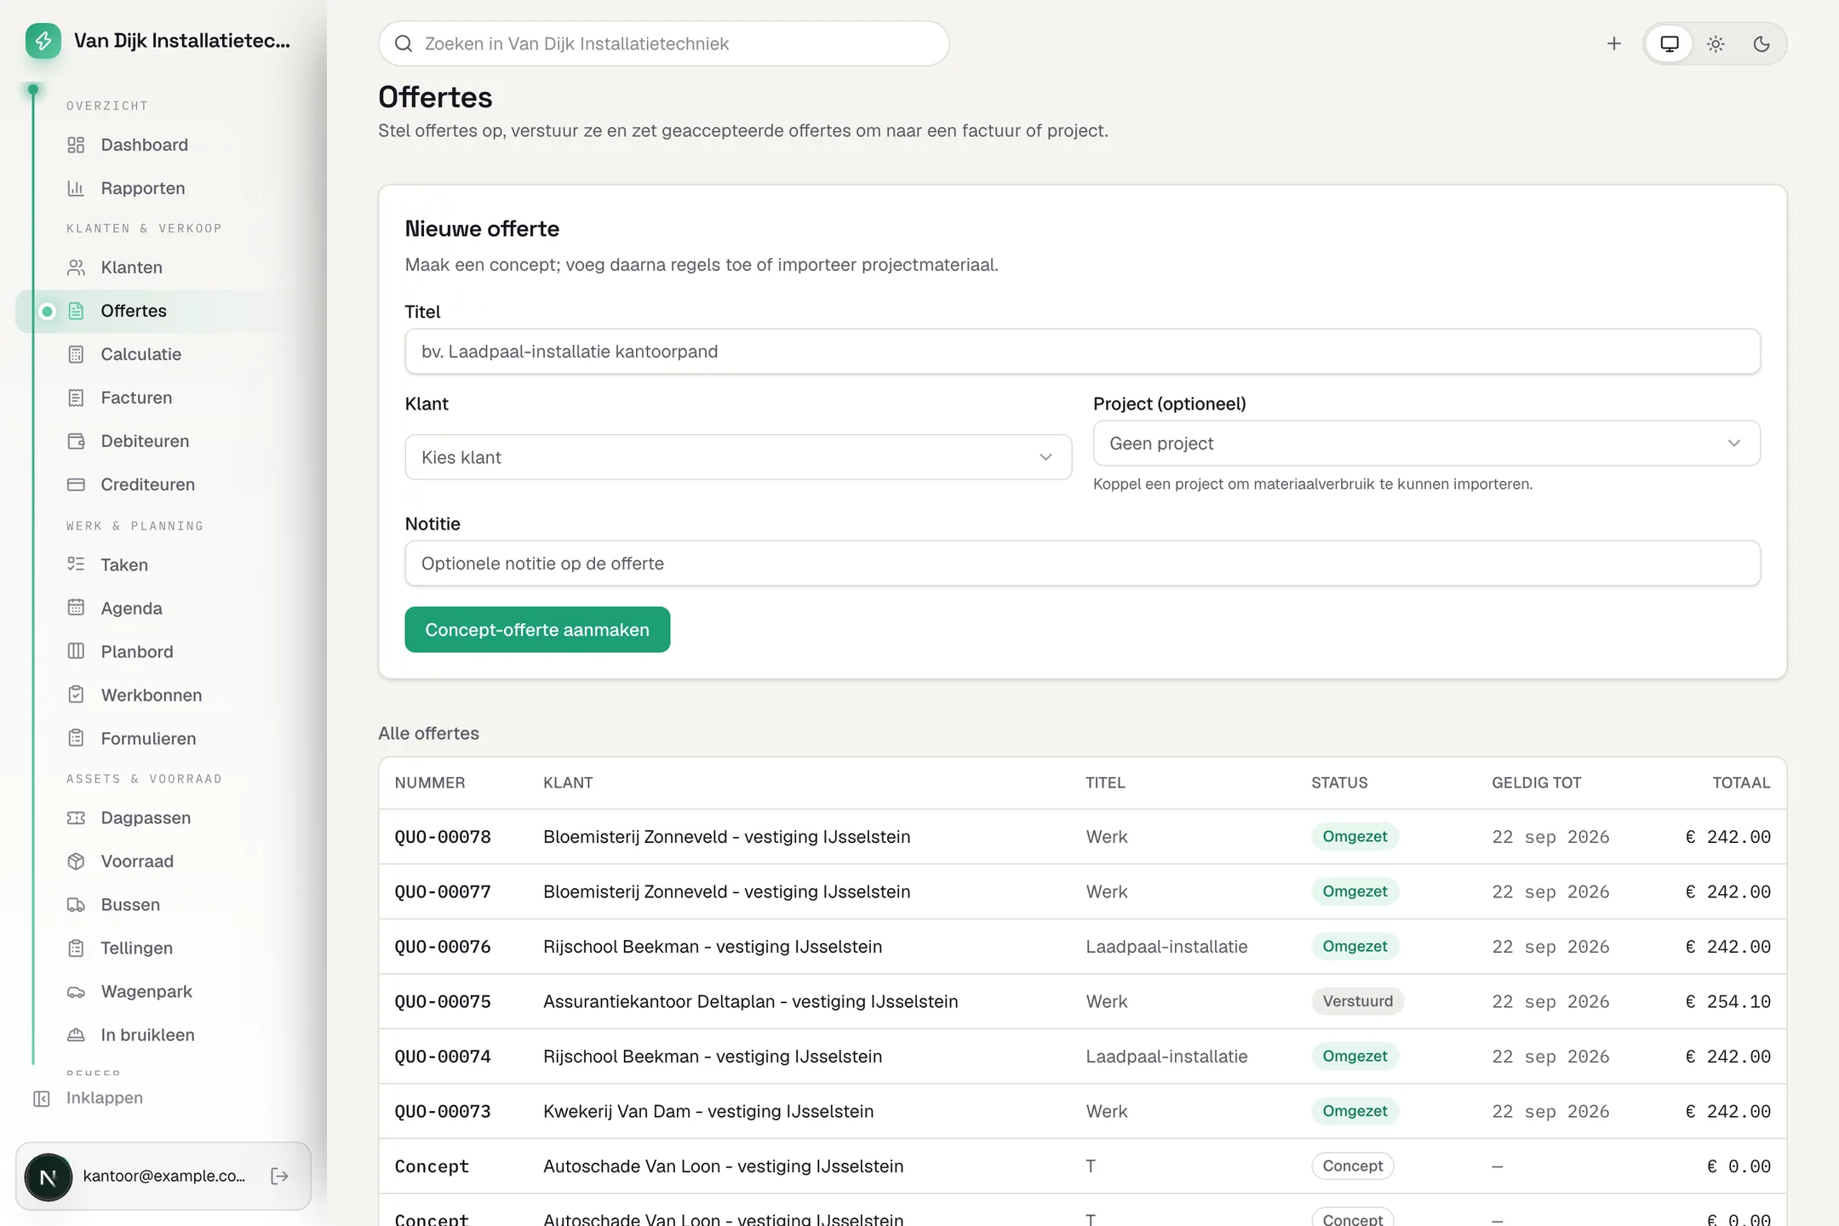Click the Notitie input field
The height and width of the screenshot is (1226, 1839).
tap(1082, 563)
